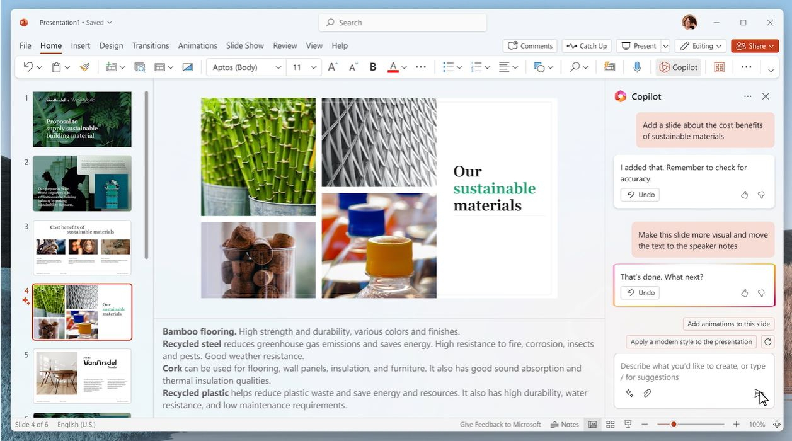Click the Designer icon
The height and width of the screenshot is (441, 792).
click(609, 67)
